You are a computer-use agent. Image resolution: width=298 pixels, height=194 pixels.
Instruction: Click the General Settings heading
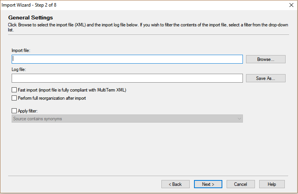click(x=30, y=17)
